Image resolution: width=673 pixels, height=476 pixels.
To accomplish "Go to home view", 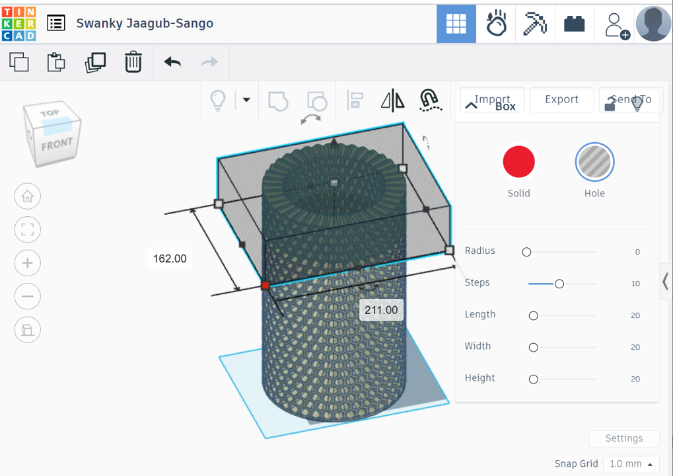I will tap(28, 196).
